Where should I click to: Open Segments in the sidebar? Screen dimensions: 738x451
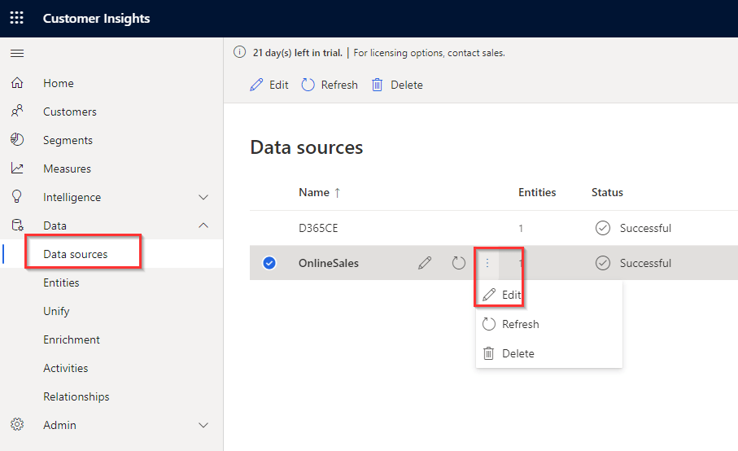(68, 140)
